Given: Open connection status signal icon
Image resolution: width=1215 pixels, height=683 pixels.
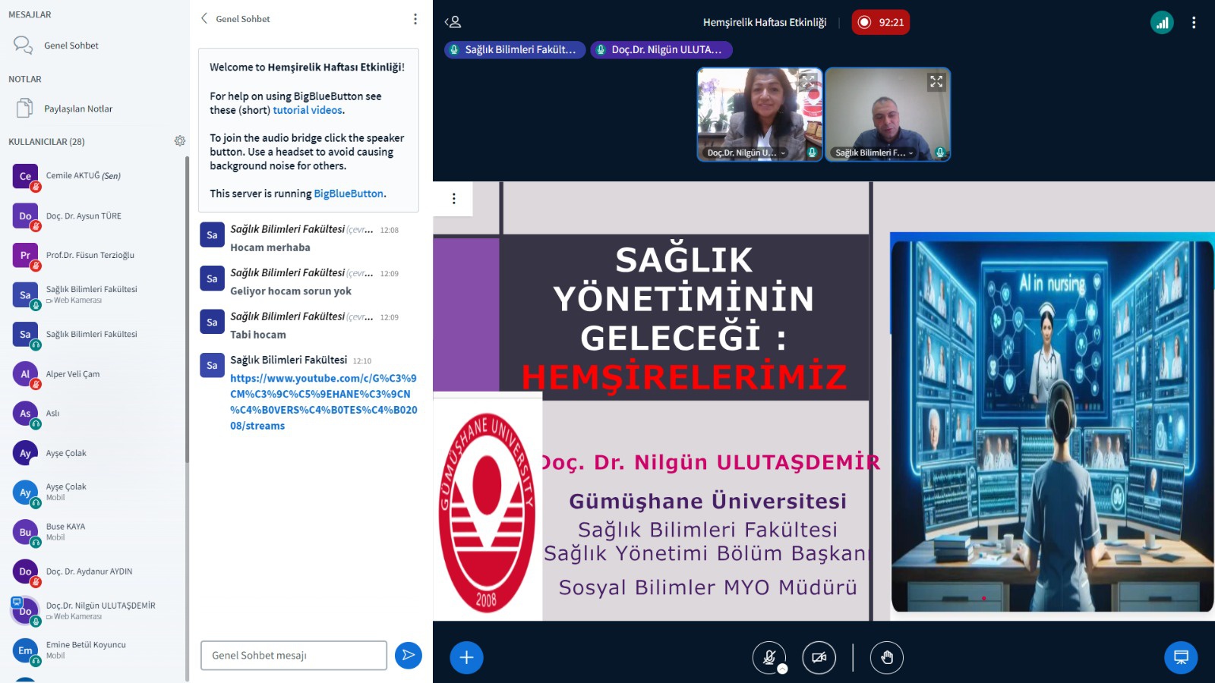Looking at the screenshot, I should (1162, 23).
